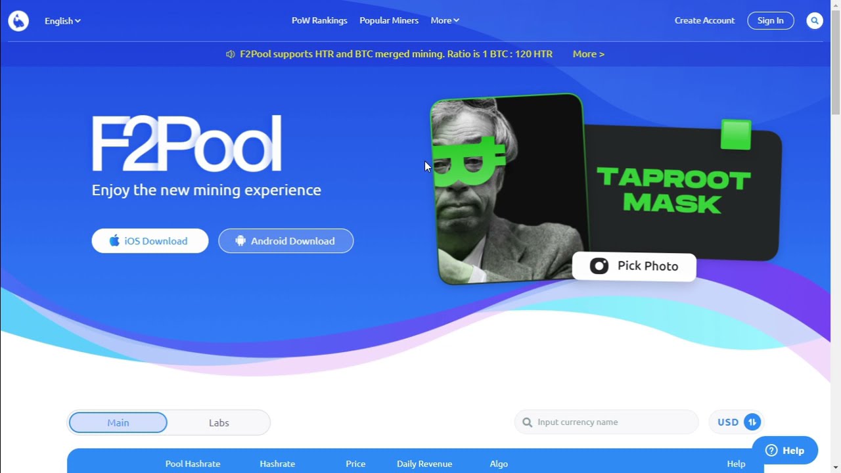Screen dimensions: 841x473
Task: Open the HTR merged mining announcement
Action: tap(396, 54)
